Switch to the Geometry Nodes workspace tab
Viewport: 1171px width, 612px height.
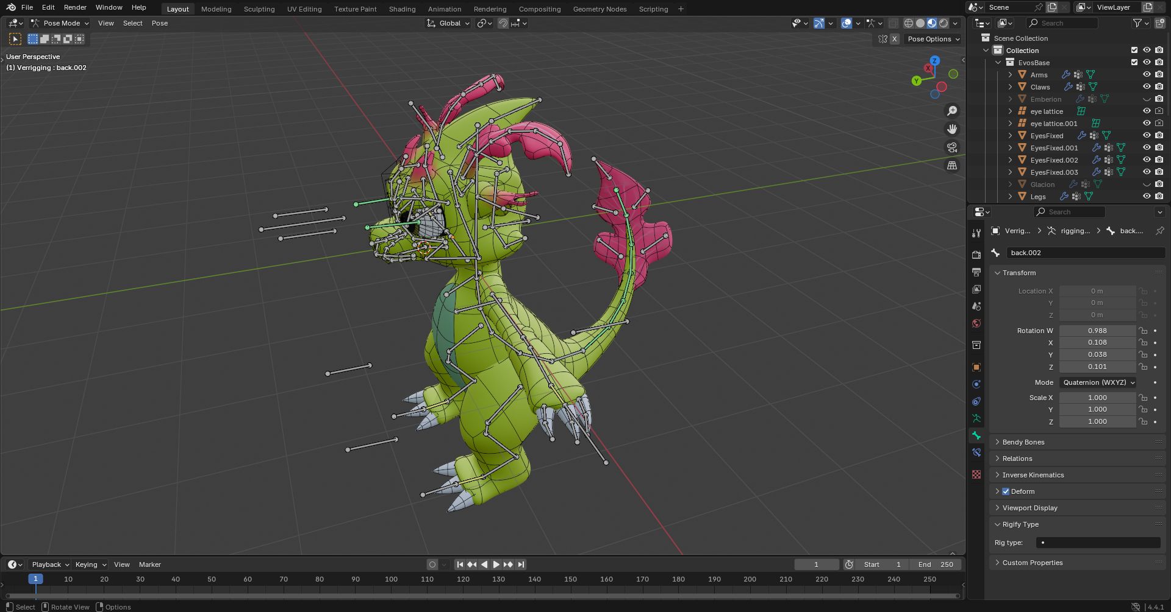(600, 9)
